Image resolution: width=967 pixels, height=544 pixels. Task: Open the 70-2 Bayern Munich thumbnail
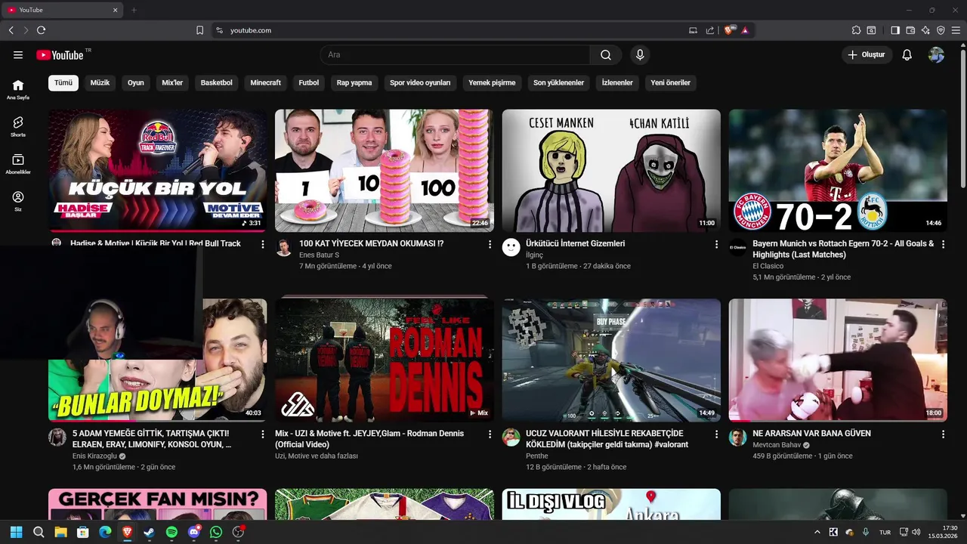coord(838,171)
